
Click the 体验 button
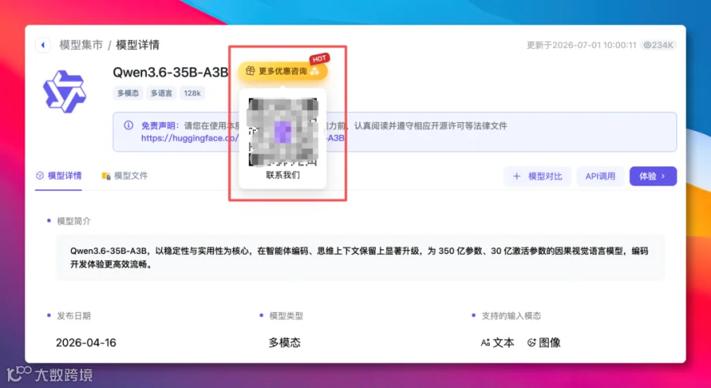point(653,176)
